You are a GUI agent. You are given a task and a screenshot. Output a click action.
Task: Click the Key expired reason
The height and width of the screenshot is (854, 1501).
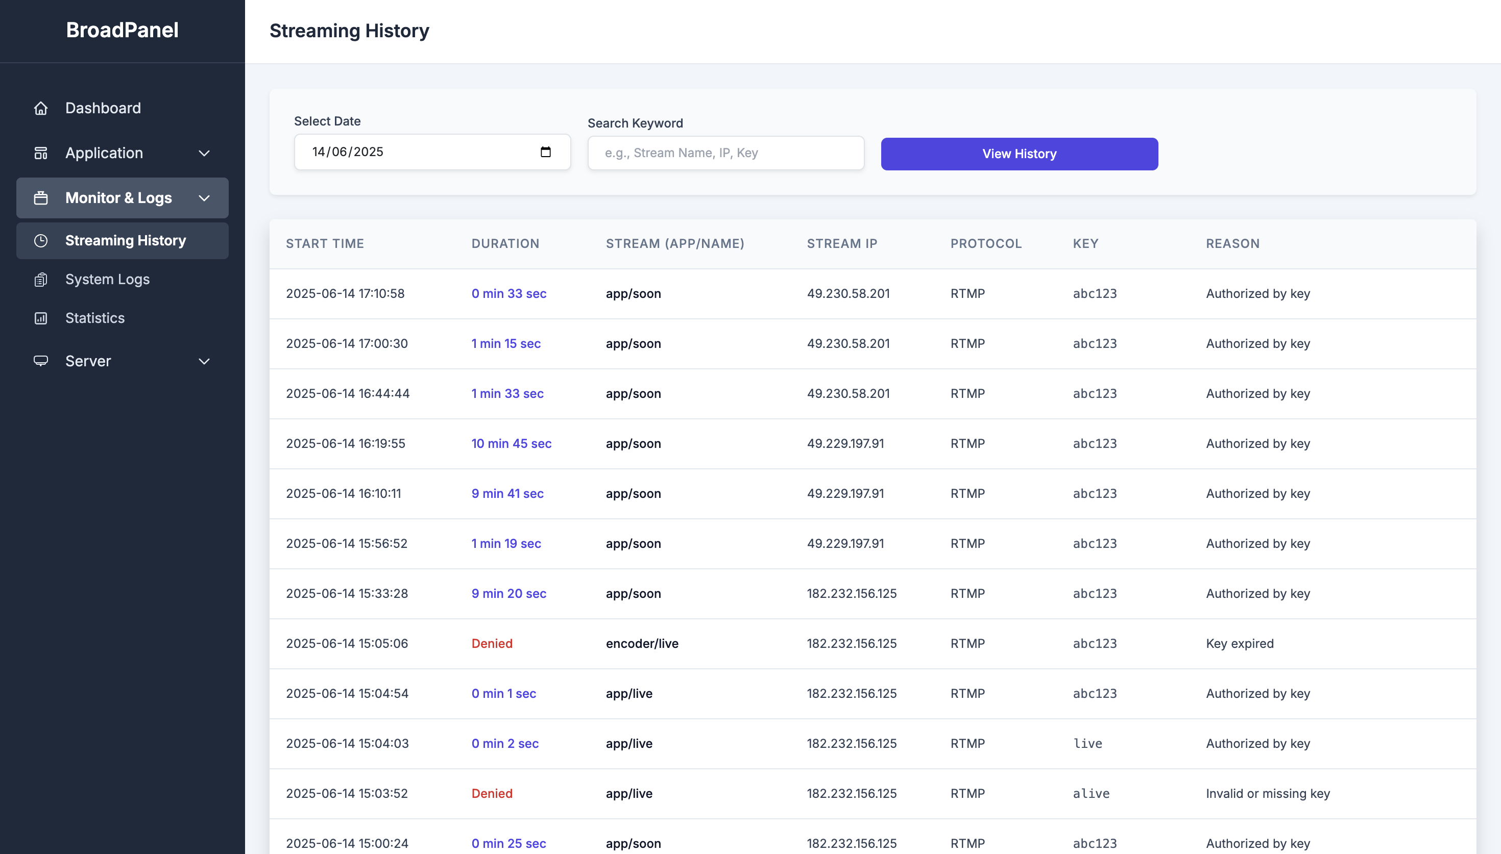[x=1240, y=643]
